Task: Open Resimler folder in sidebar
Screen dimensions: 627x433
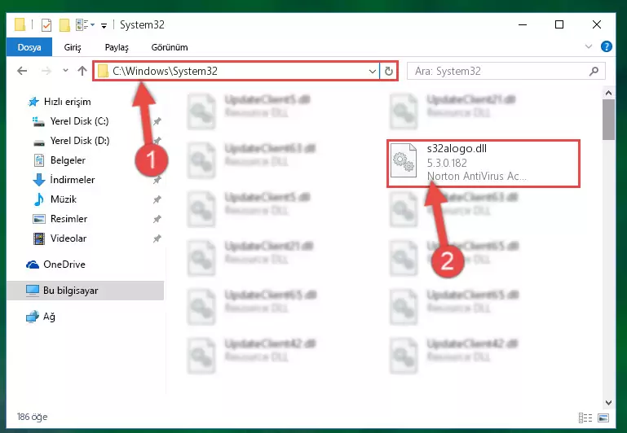Action: coord(60,219)
